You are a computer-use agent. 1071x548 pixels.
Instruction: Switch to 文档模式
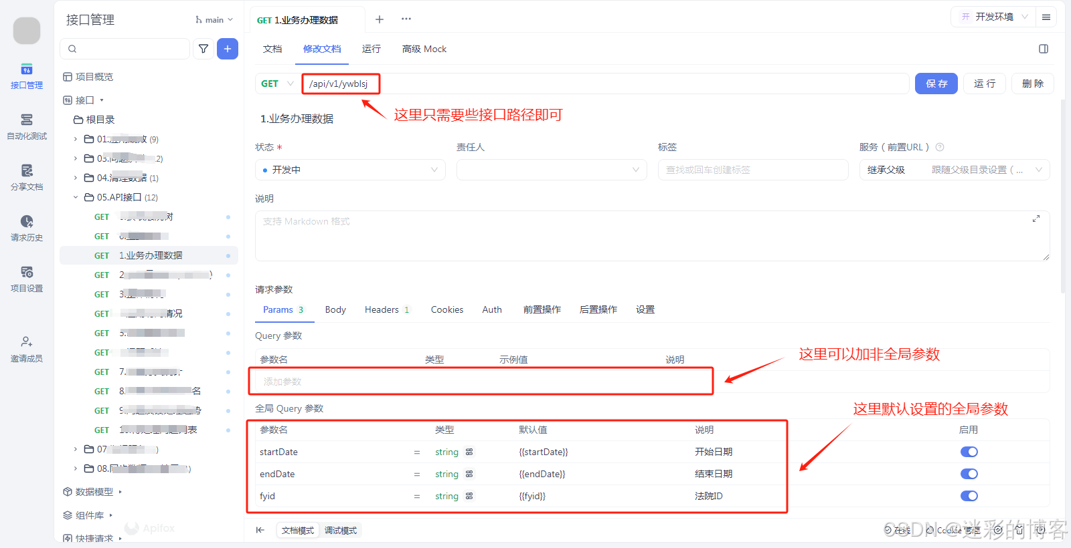pyautogui.click(x=298, y=530)
